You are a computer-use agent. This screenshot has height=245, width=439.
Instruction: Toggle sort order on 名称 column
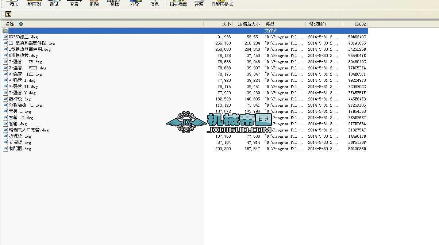[10, 24]
